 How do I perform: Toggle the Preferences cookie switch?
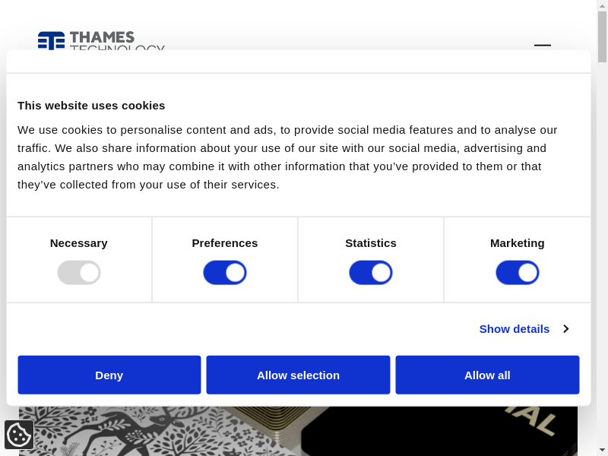pyautogui.click(x=225, y=273)
